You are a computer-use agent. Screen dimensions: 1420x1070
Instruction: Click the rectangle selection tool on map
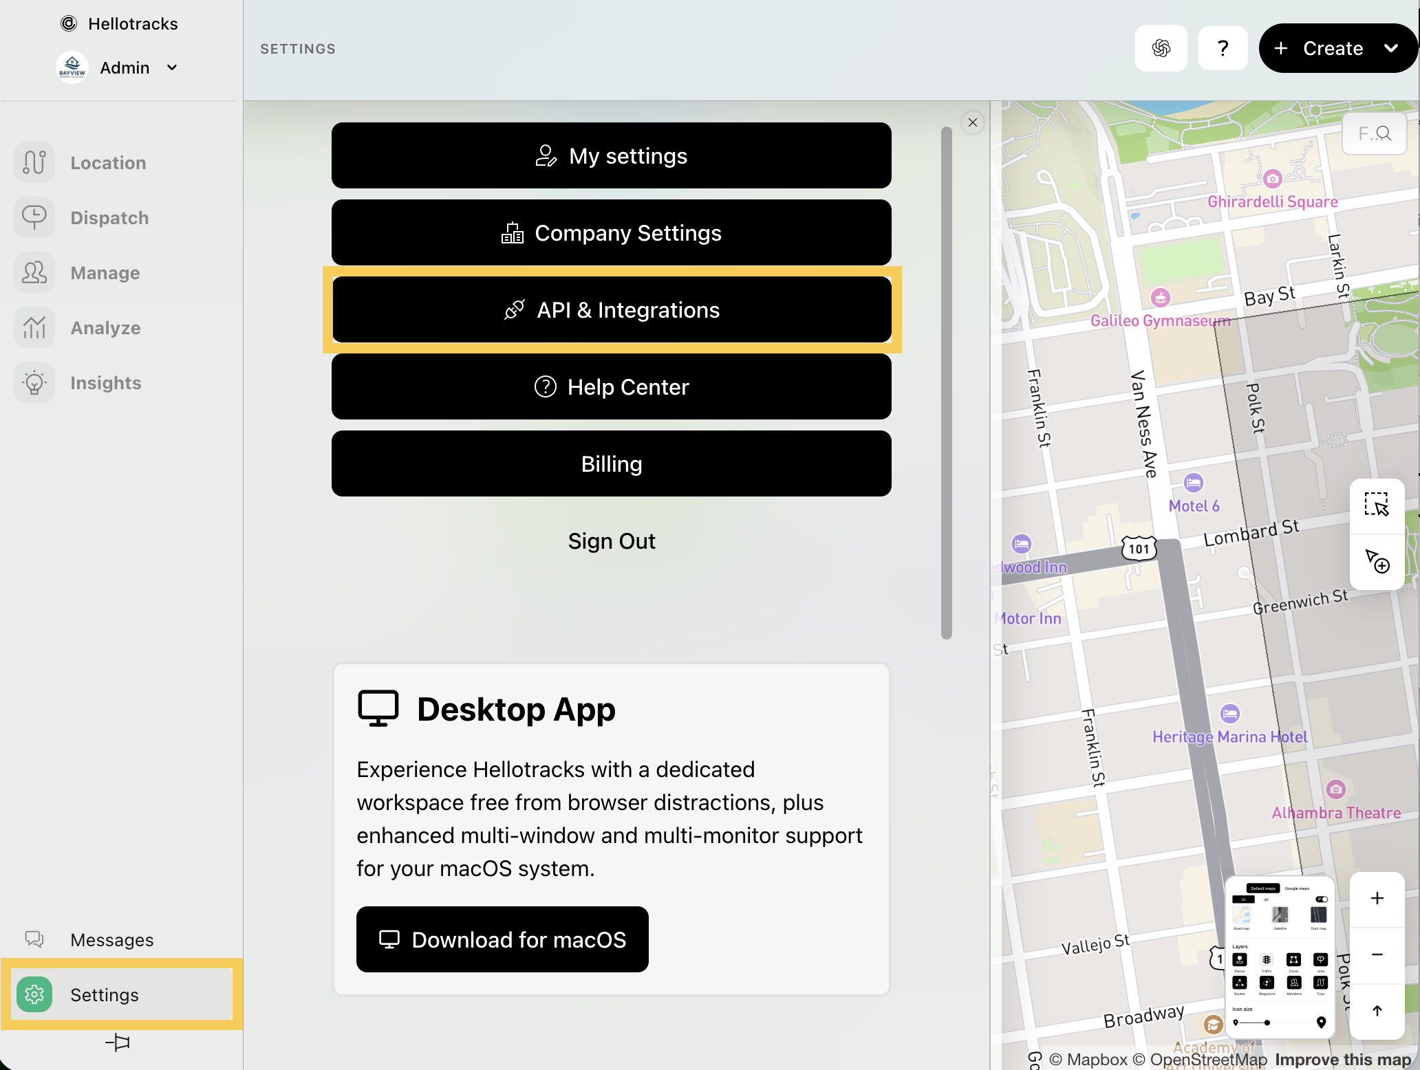click(1377, 504)
